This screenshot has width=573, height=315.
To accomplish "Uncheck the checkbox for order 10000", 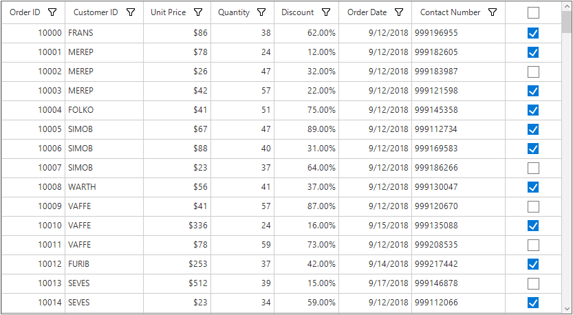I will [533, 33].
